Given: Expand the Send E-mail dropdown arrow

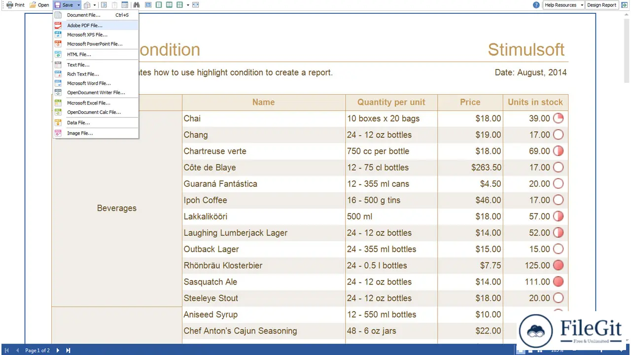Looking at the screenshot, I should tap(95, 5).
